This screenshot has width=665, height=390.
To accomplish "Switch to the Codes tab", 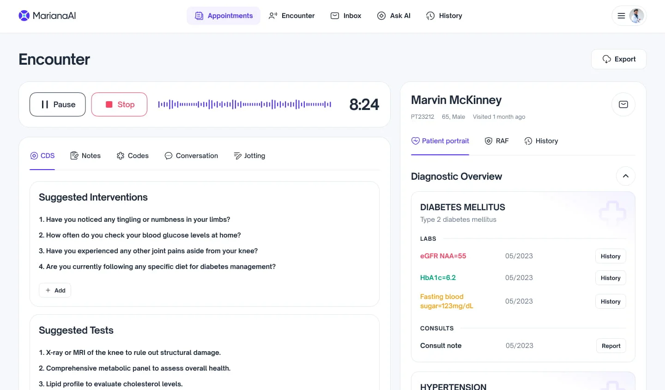I will click(133, 156).
